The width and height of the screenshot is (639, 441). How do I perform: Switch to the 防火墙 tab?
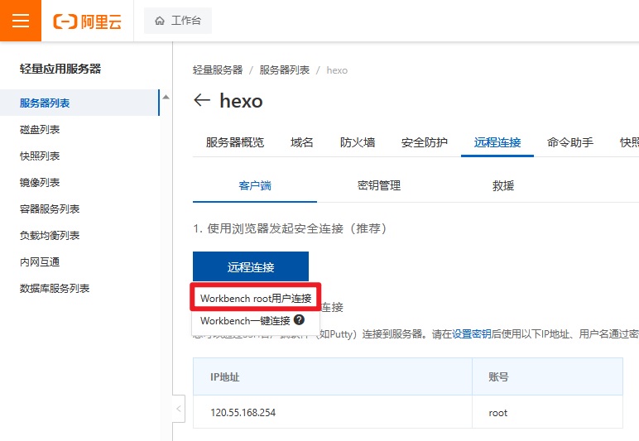click(358, 142)
